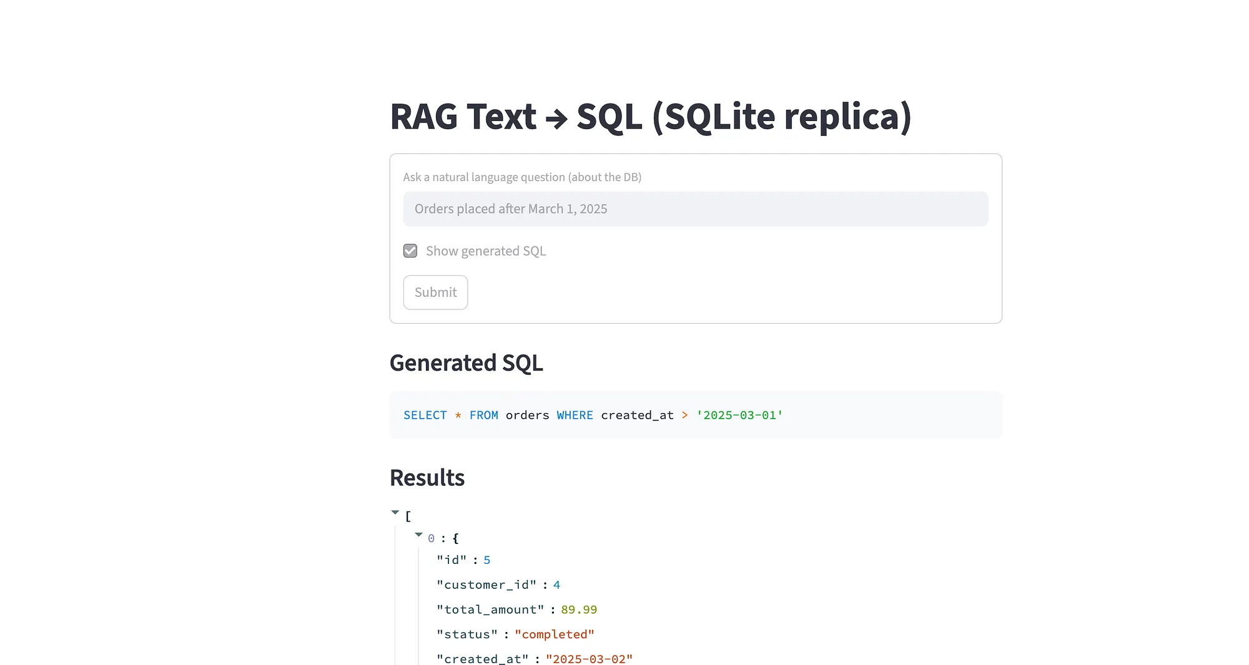Collapse the root results array triangle
Screen dimensions: 1249x665
pyautogui.click(x=395, y=513)
